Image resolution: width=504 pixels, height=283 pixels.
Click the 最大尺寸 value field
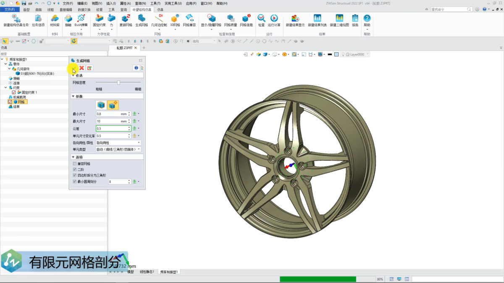coord(113,121)
